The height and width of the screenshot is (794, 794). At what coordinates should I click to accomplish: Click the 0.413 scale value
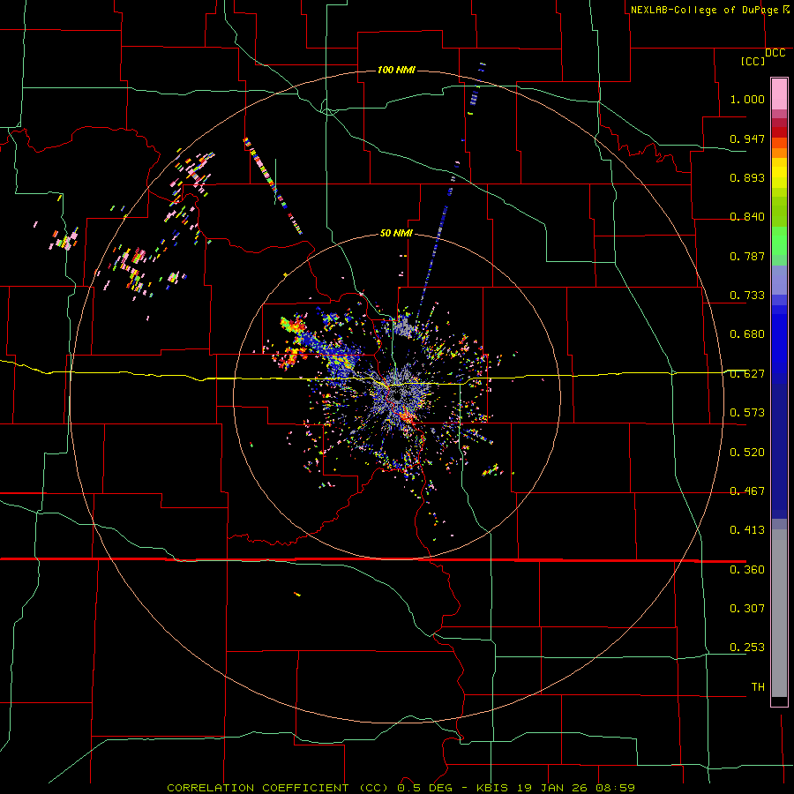point(747,530)
